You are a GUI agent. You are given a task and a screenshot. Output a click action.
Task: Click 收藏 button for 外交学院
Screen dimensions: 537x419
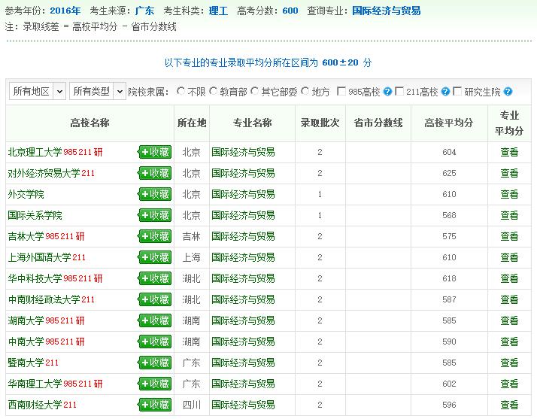pyautogui.click(x=155, y=194)
